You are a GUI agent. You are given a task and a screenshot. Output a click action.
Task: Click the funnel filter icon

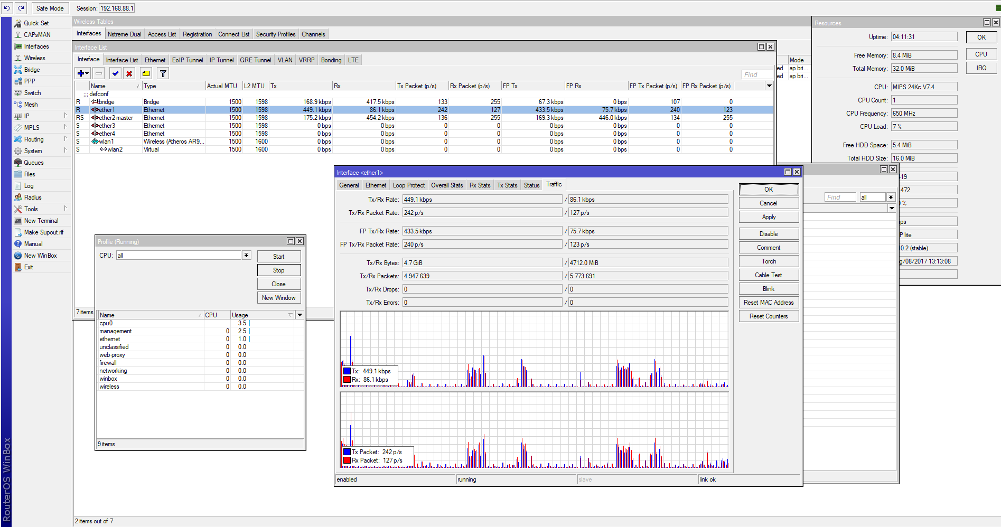click(163, 73)
